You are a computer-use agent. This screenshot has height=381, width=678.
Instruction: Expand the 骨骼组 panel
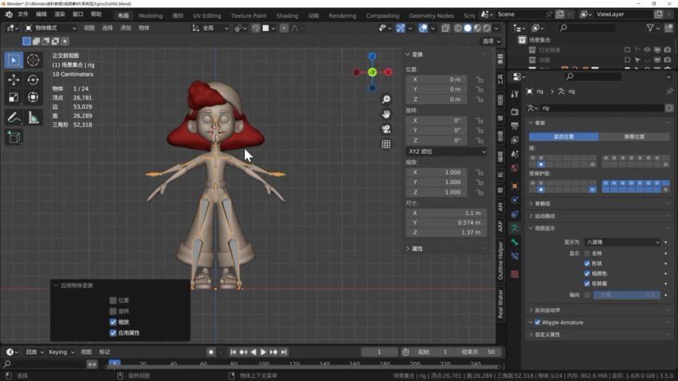pos(542,203)
